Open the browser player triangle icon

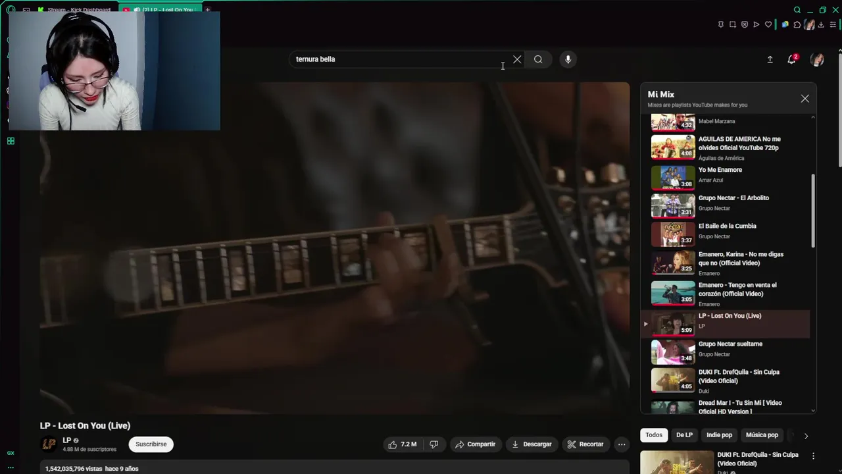[x=756, y=25]
